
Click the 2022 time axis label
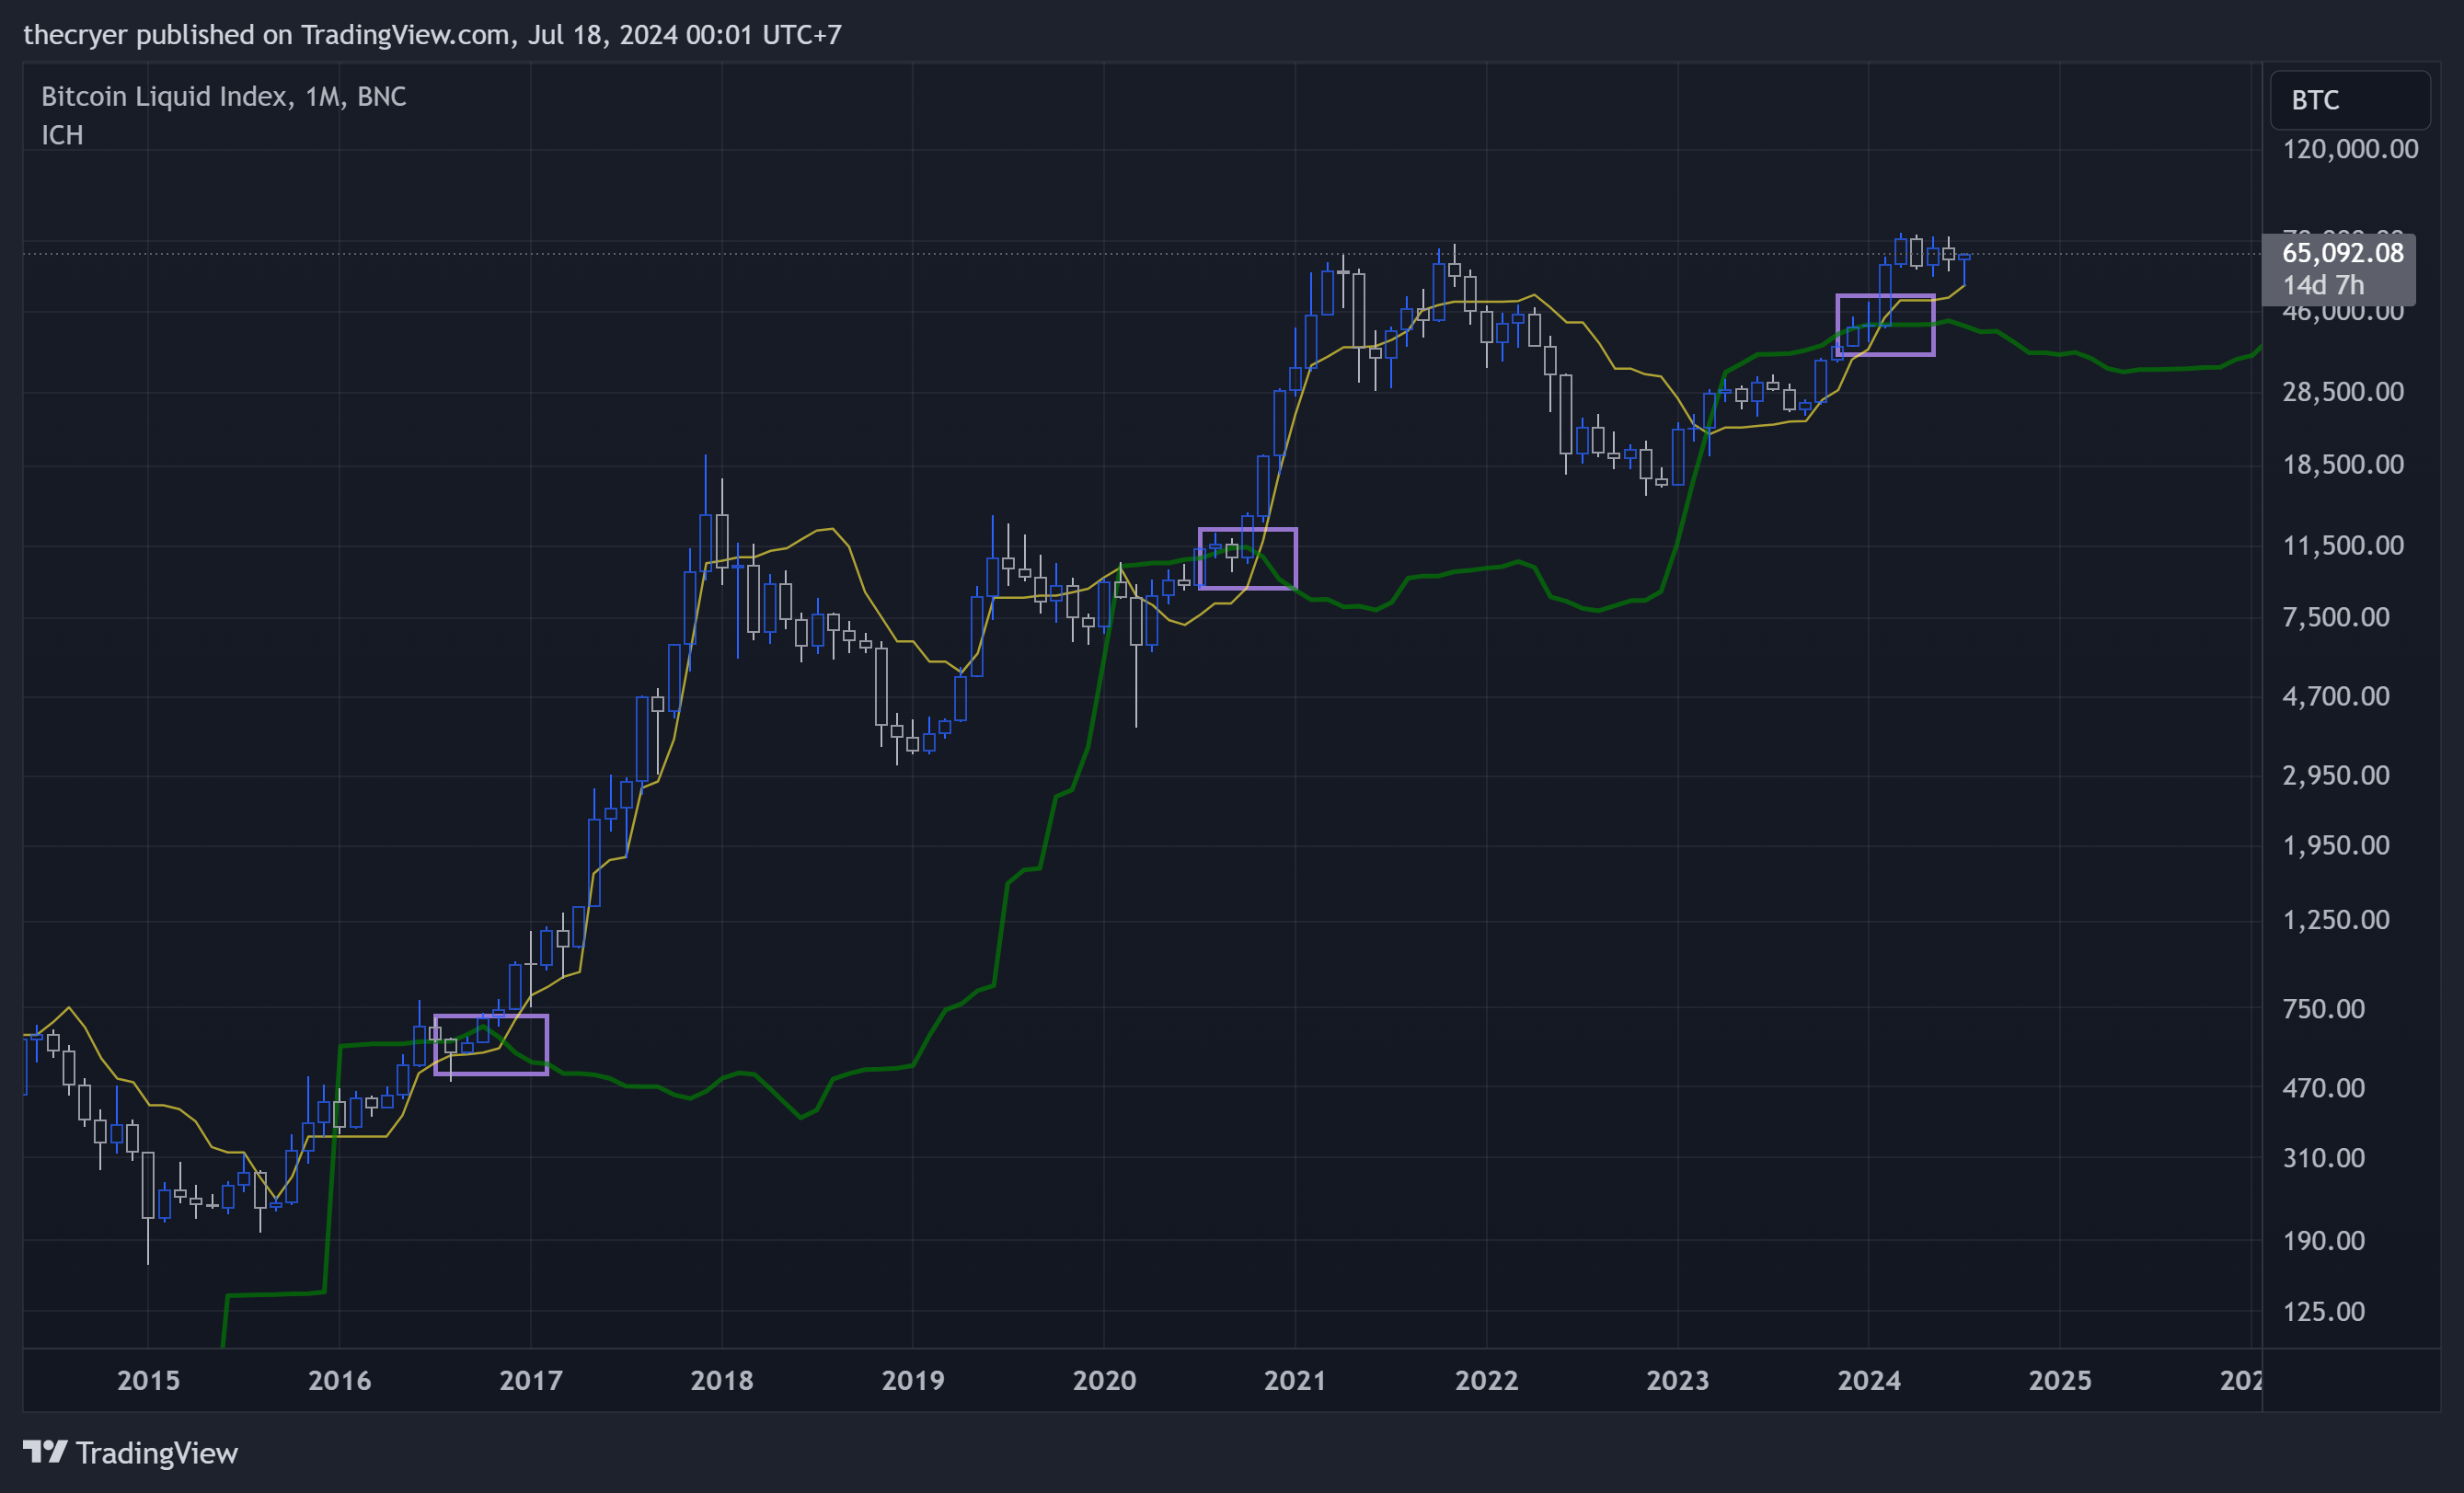point(1487,1380)
